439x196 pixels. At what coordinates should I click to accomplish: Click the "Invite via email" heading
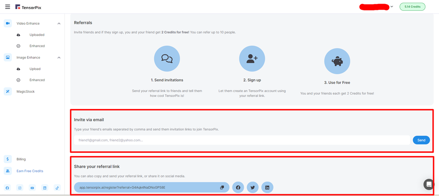point(89,119)
